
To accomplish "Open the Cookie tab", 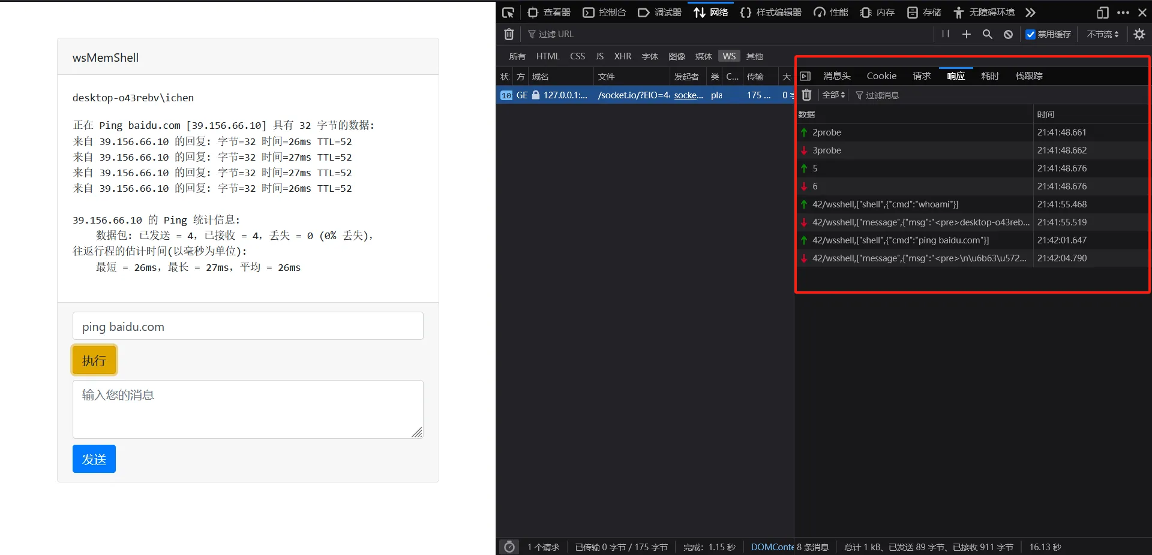I will click(x=881, y=76).
